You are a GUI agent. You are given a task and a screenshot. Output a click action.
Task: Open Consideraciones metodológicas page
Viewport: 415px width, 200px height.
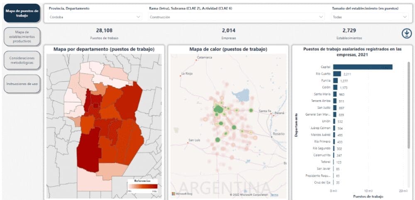[x=22, y=60]
